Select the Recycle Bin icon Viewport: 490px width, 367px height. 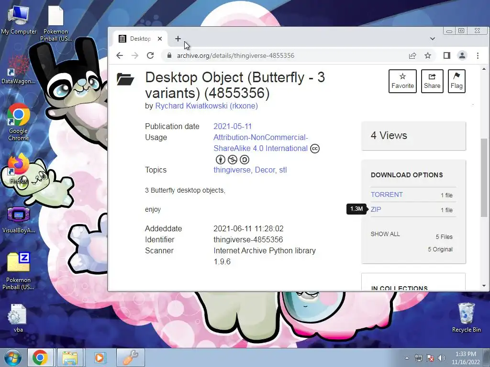pos(466,317)
